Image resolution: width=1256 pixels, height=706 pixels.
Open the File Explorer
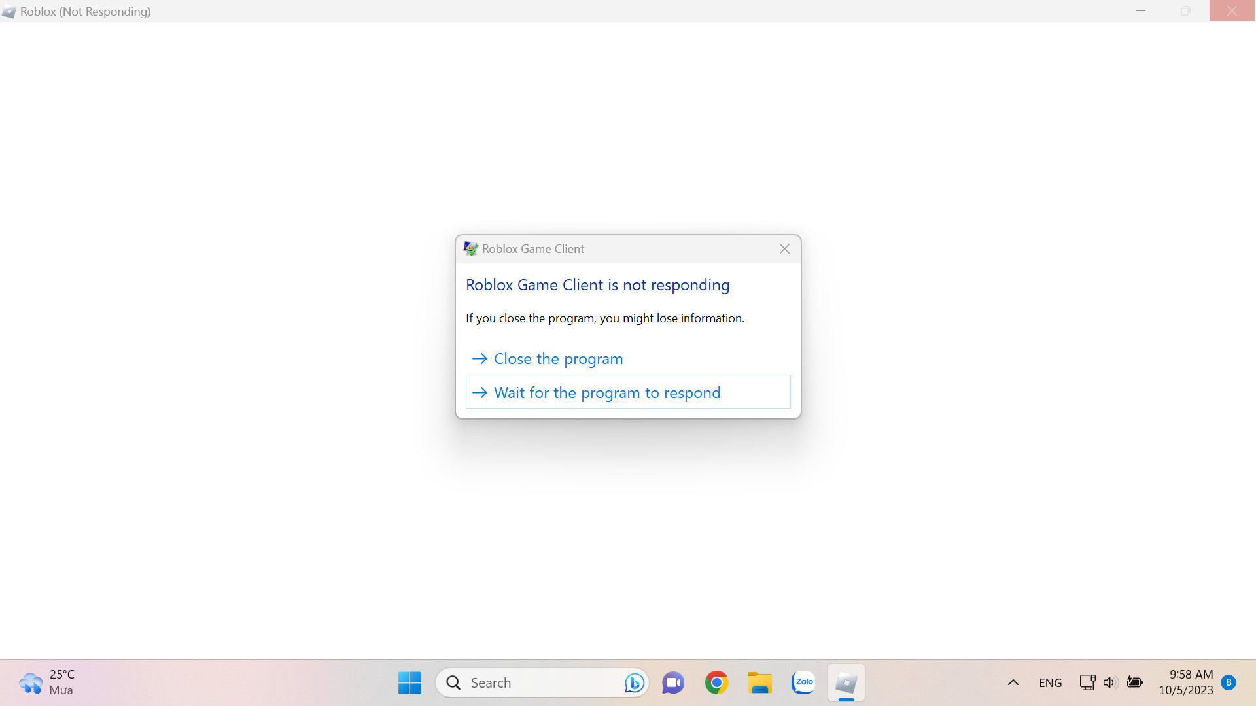[760, 682]
